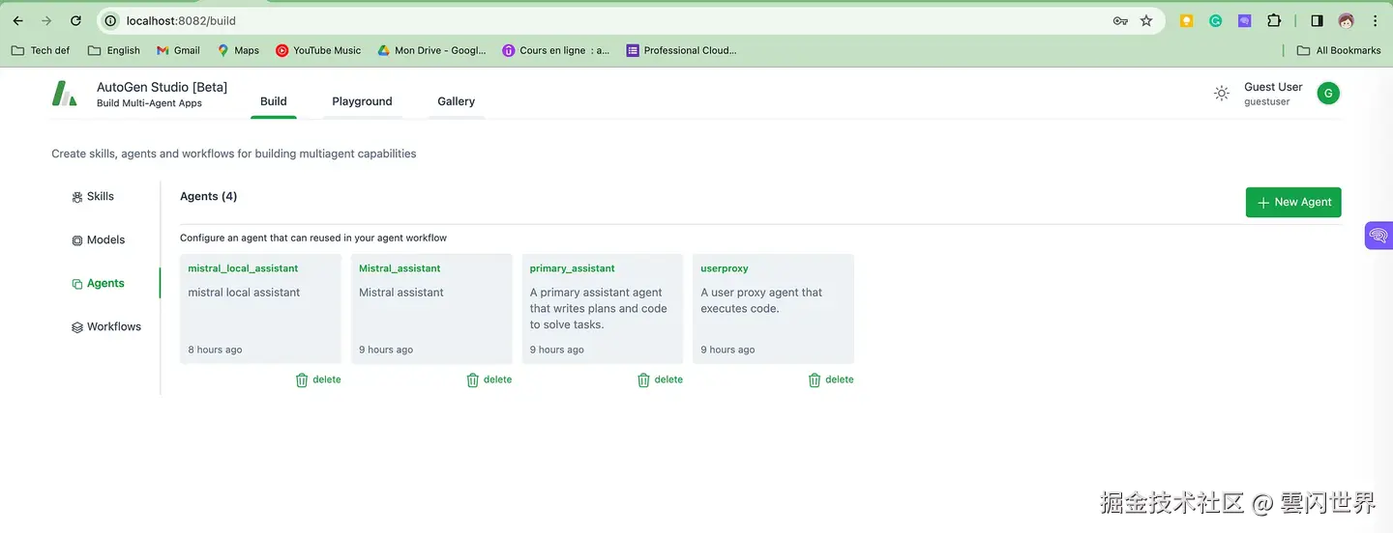The width and height of the screenshot is (1393, 533).
Task: Click the 'Agents (4)' heading
Action: [209, 196]
